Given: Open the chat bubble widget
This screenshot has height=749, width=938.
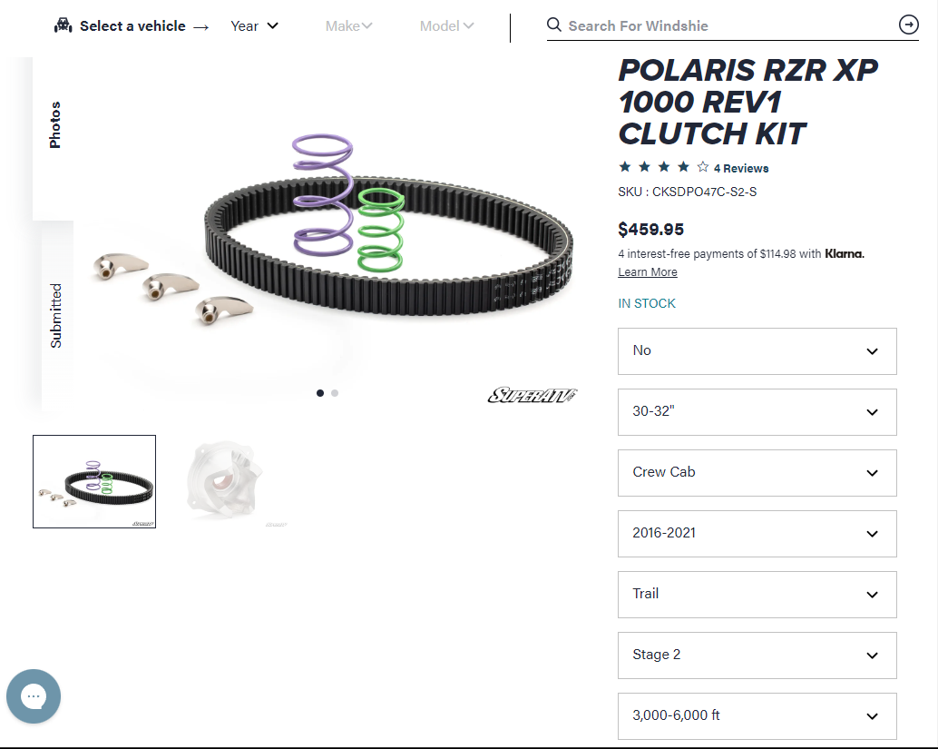Looking at the screenshot, I should tap(34, 696).
